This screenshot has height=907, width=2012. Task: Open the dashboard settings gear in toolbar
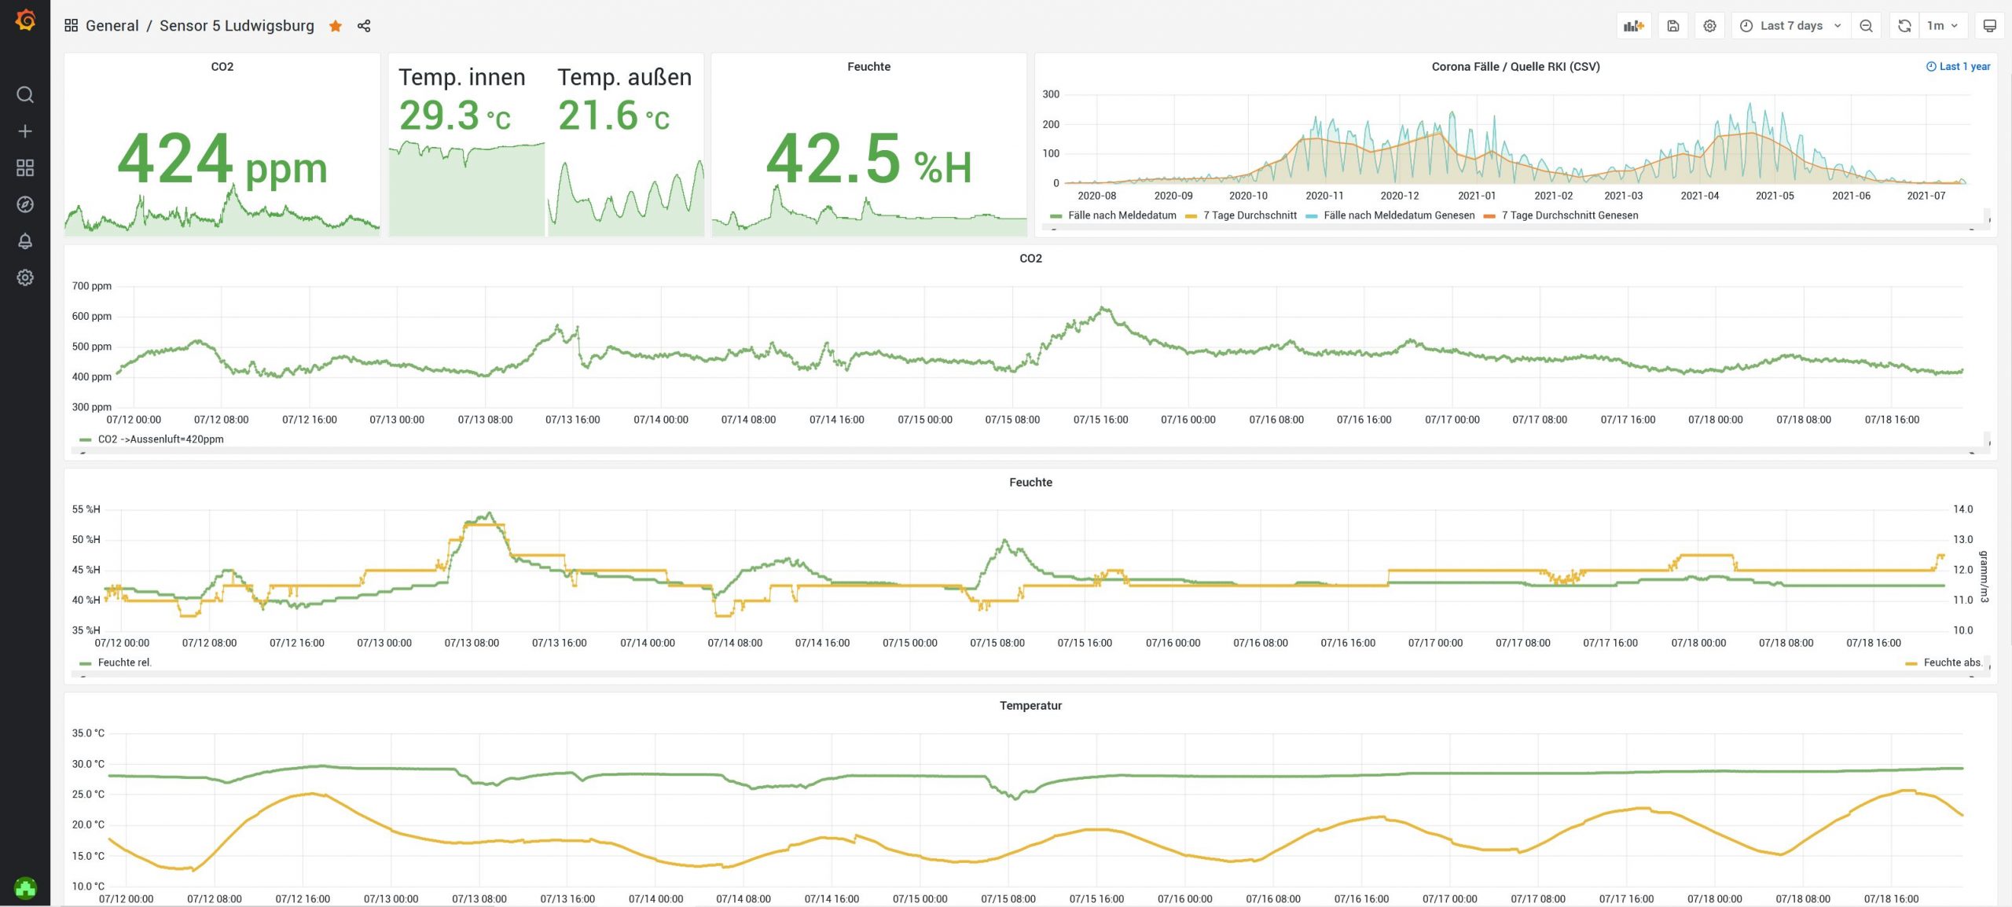pos(1709,26)
